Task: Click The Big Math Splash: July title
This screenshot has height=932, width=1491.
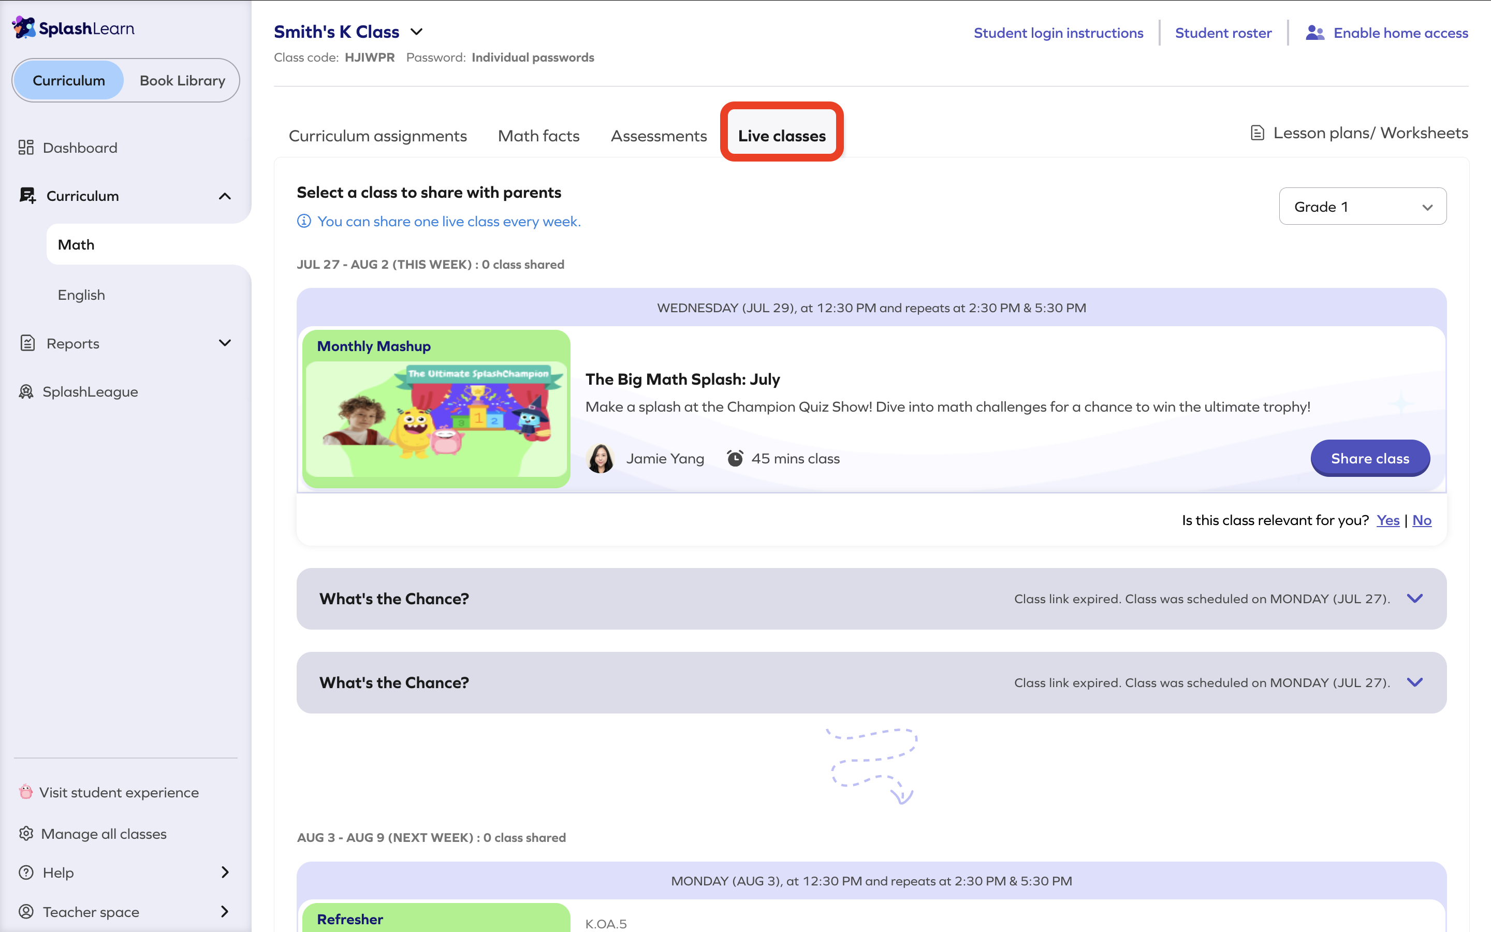Action: click(683, 379)
